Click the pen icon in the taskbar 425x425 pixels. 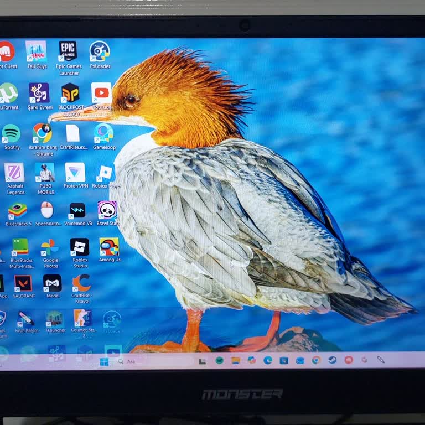pyautogui.click(x=381, y=360)
